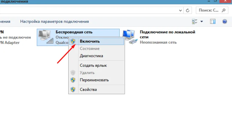Click the search field Поиск
232x114 pixels.
pos(212,10)
